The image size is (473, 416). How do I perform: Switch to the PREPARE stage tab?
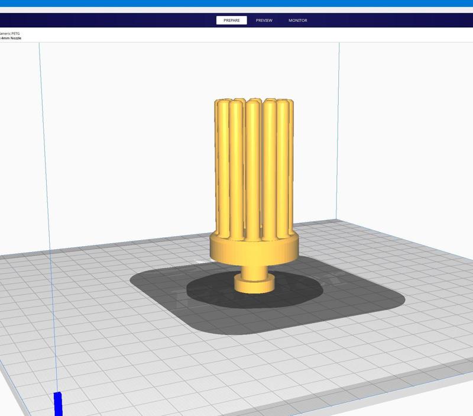click(x=231, y=20)
